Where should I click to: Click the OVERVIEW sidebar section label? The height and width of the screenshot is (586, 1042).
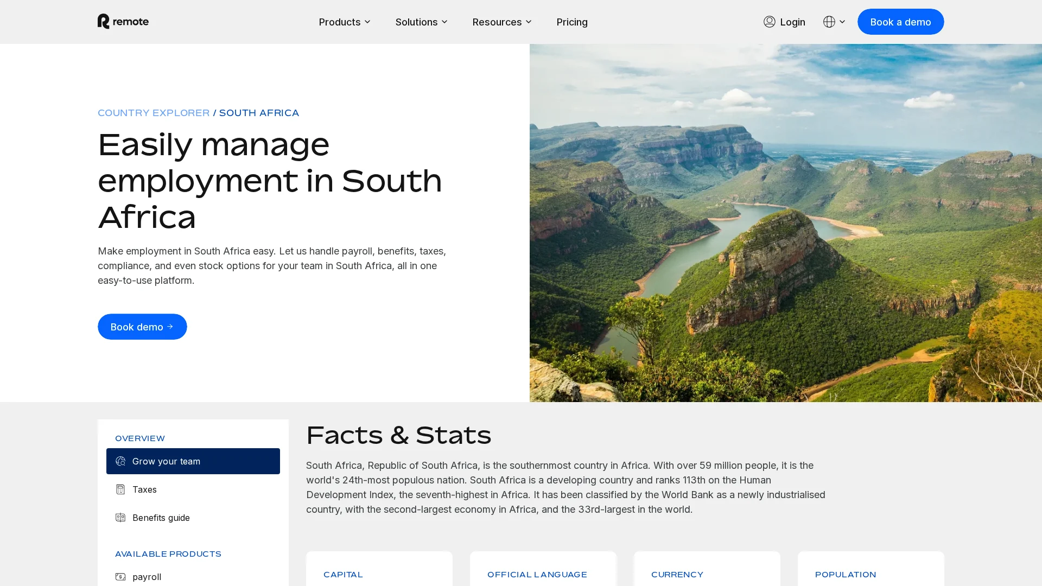tap(140, 438)
